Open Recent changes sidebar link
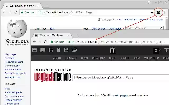169x105 pixels. [x=13, y=100]
